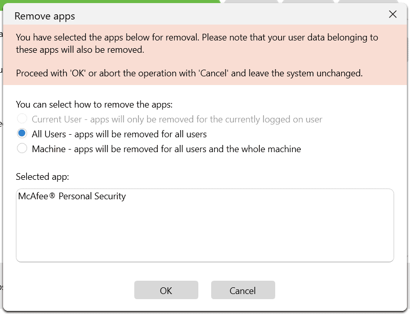Click the pink warning message area
The width and height of the screenshot is (410, 314).
[x=205, y=54]
